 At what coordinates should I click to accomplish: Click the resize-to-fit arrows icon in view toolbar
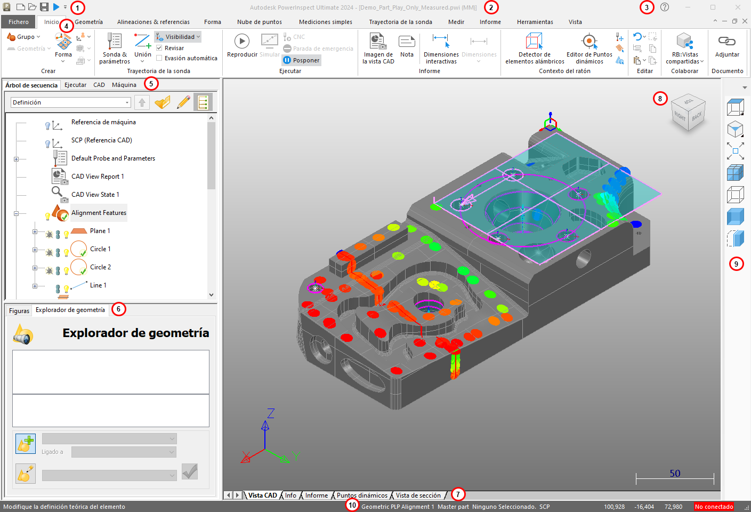[736, 151]
